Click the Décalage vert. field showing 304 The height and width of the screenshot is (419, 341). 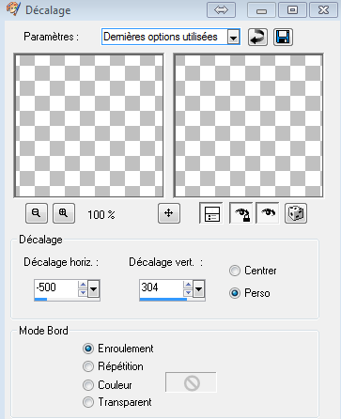point(162,287)
